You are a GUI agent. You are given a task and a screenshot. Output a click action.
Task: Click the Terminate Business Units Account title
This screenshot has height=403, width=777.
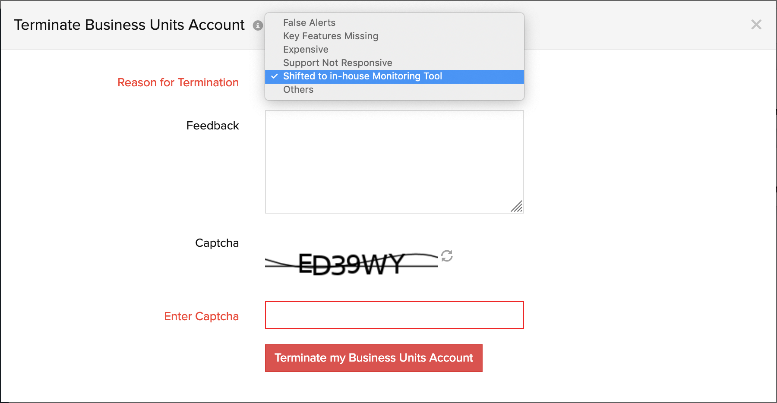pos(129,25)
